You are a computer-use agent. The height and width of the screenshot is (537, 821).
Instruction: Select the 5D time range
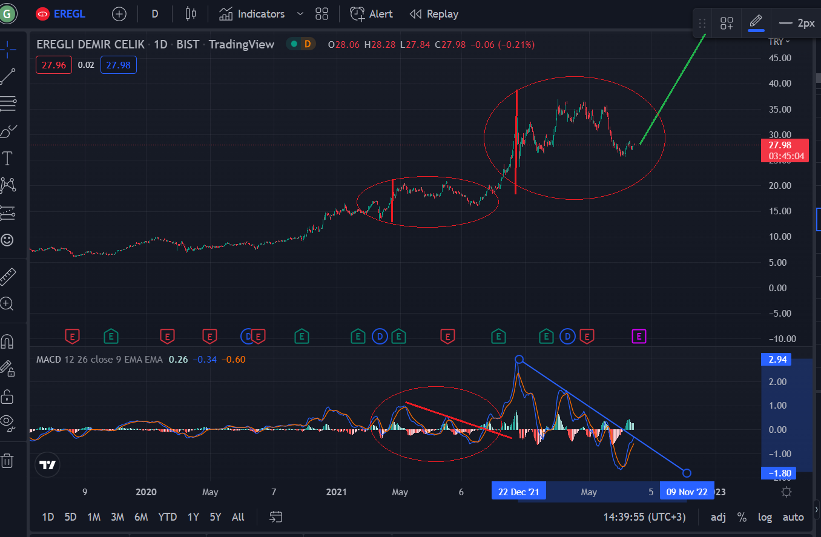click(71, 517)
